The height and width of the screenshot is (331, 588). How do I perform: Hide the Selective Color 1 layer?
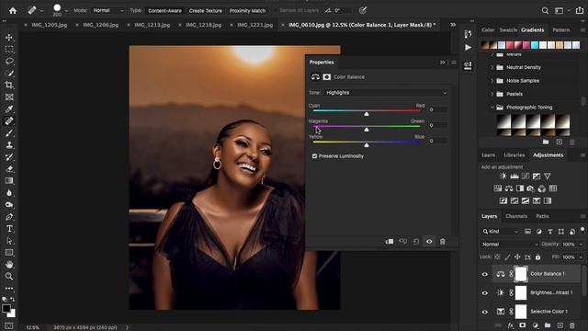tap(485, 312)
